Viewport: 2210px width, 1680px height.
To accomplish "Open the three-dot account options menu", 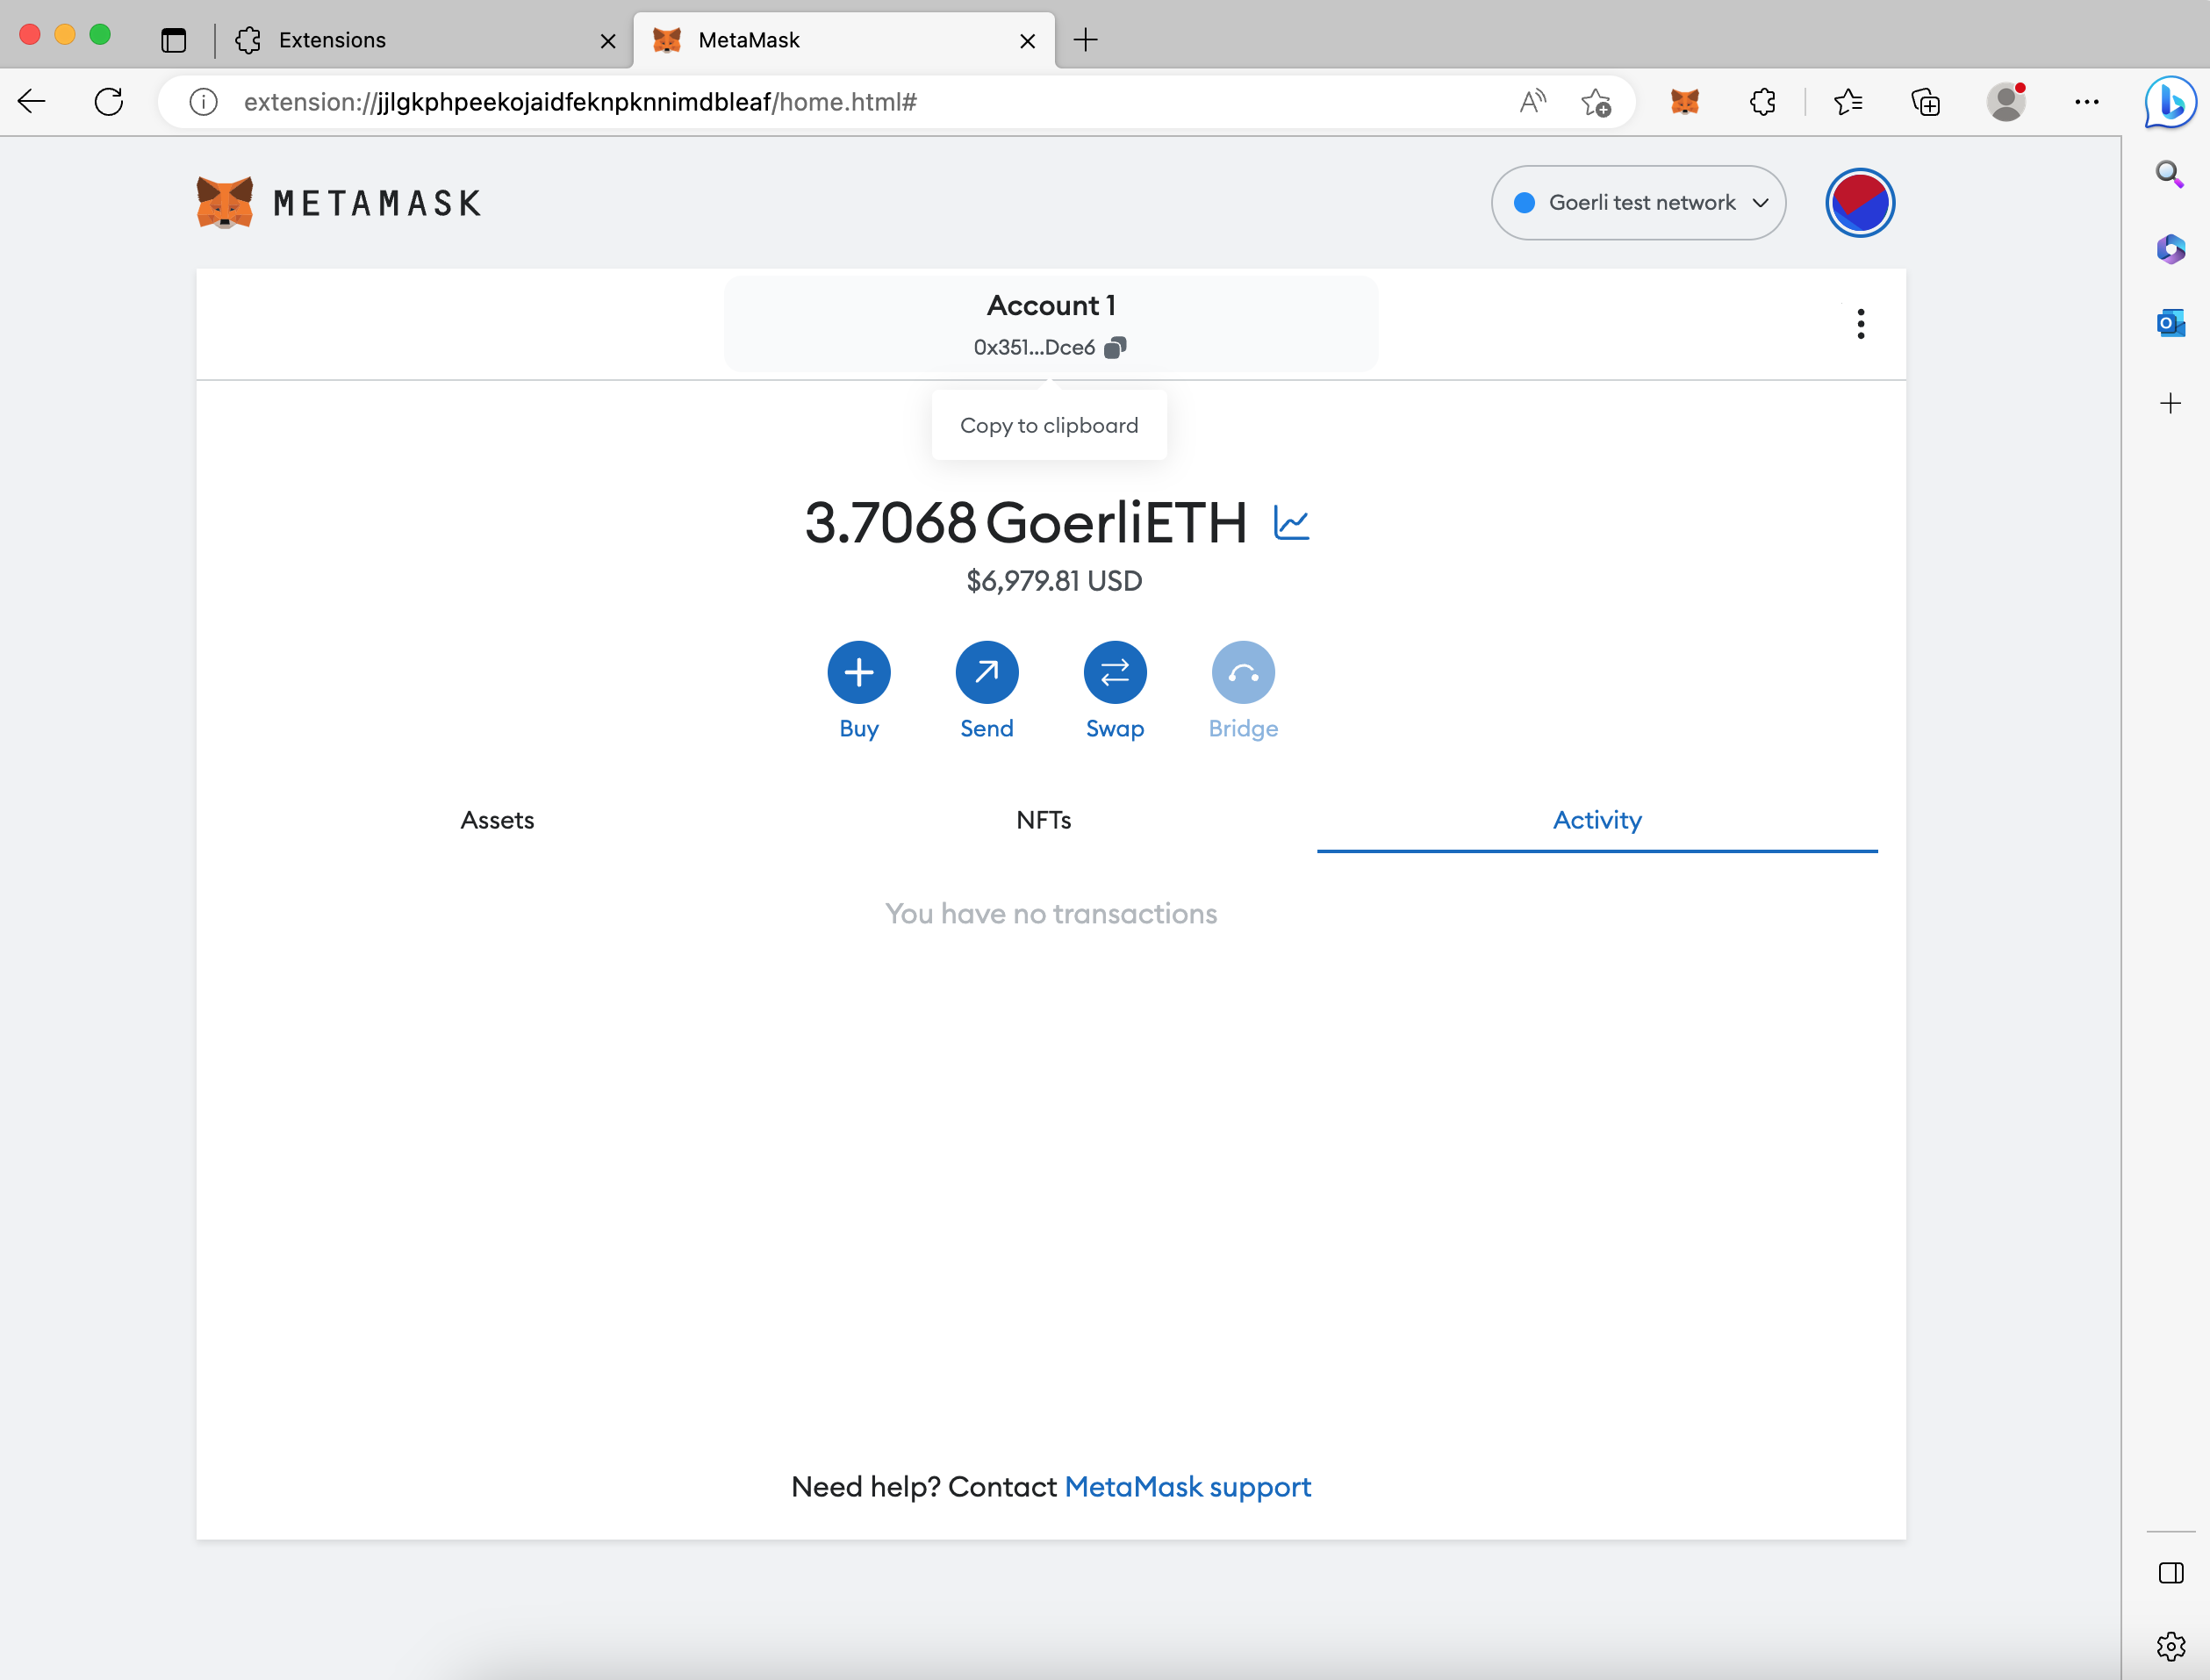I will pyautogui.click(x=1861, y=323).
